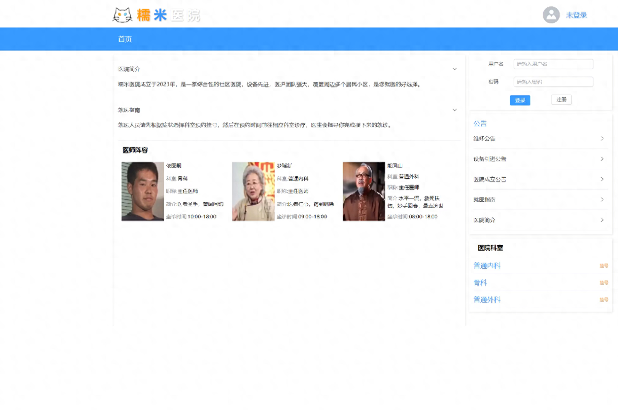
Task: Click the doctor name 熊凤山
Action: [x=395, y=166]
